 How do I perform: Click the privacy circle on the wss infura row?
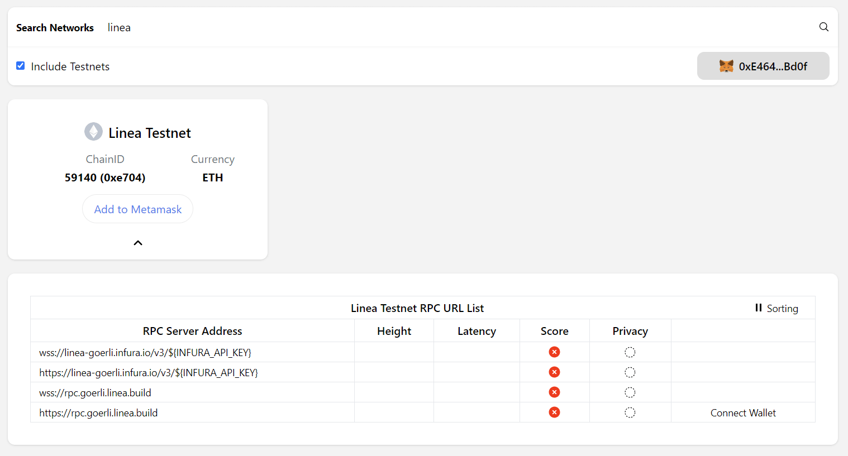click(x=630, y=352)
